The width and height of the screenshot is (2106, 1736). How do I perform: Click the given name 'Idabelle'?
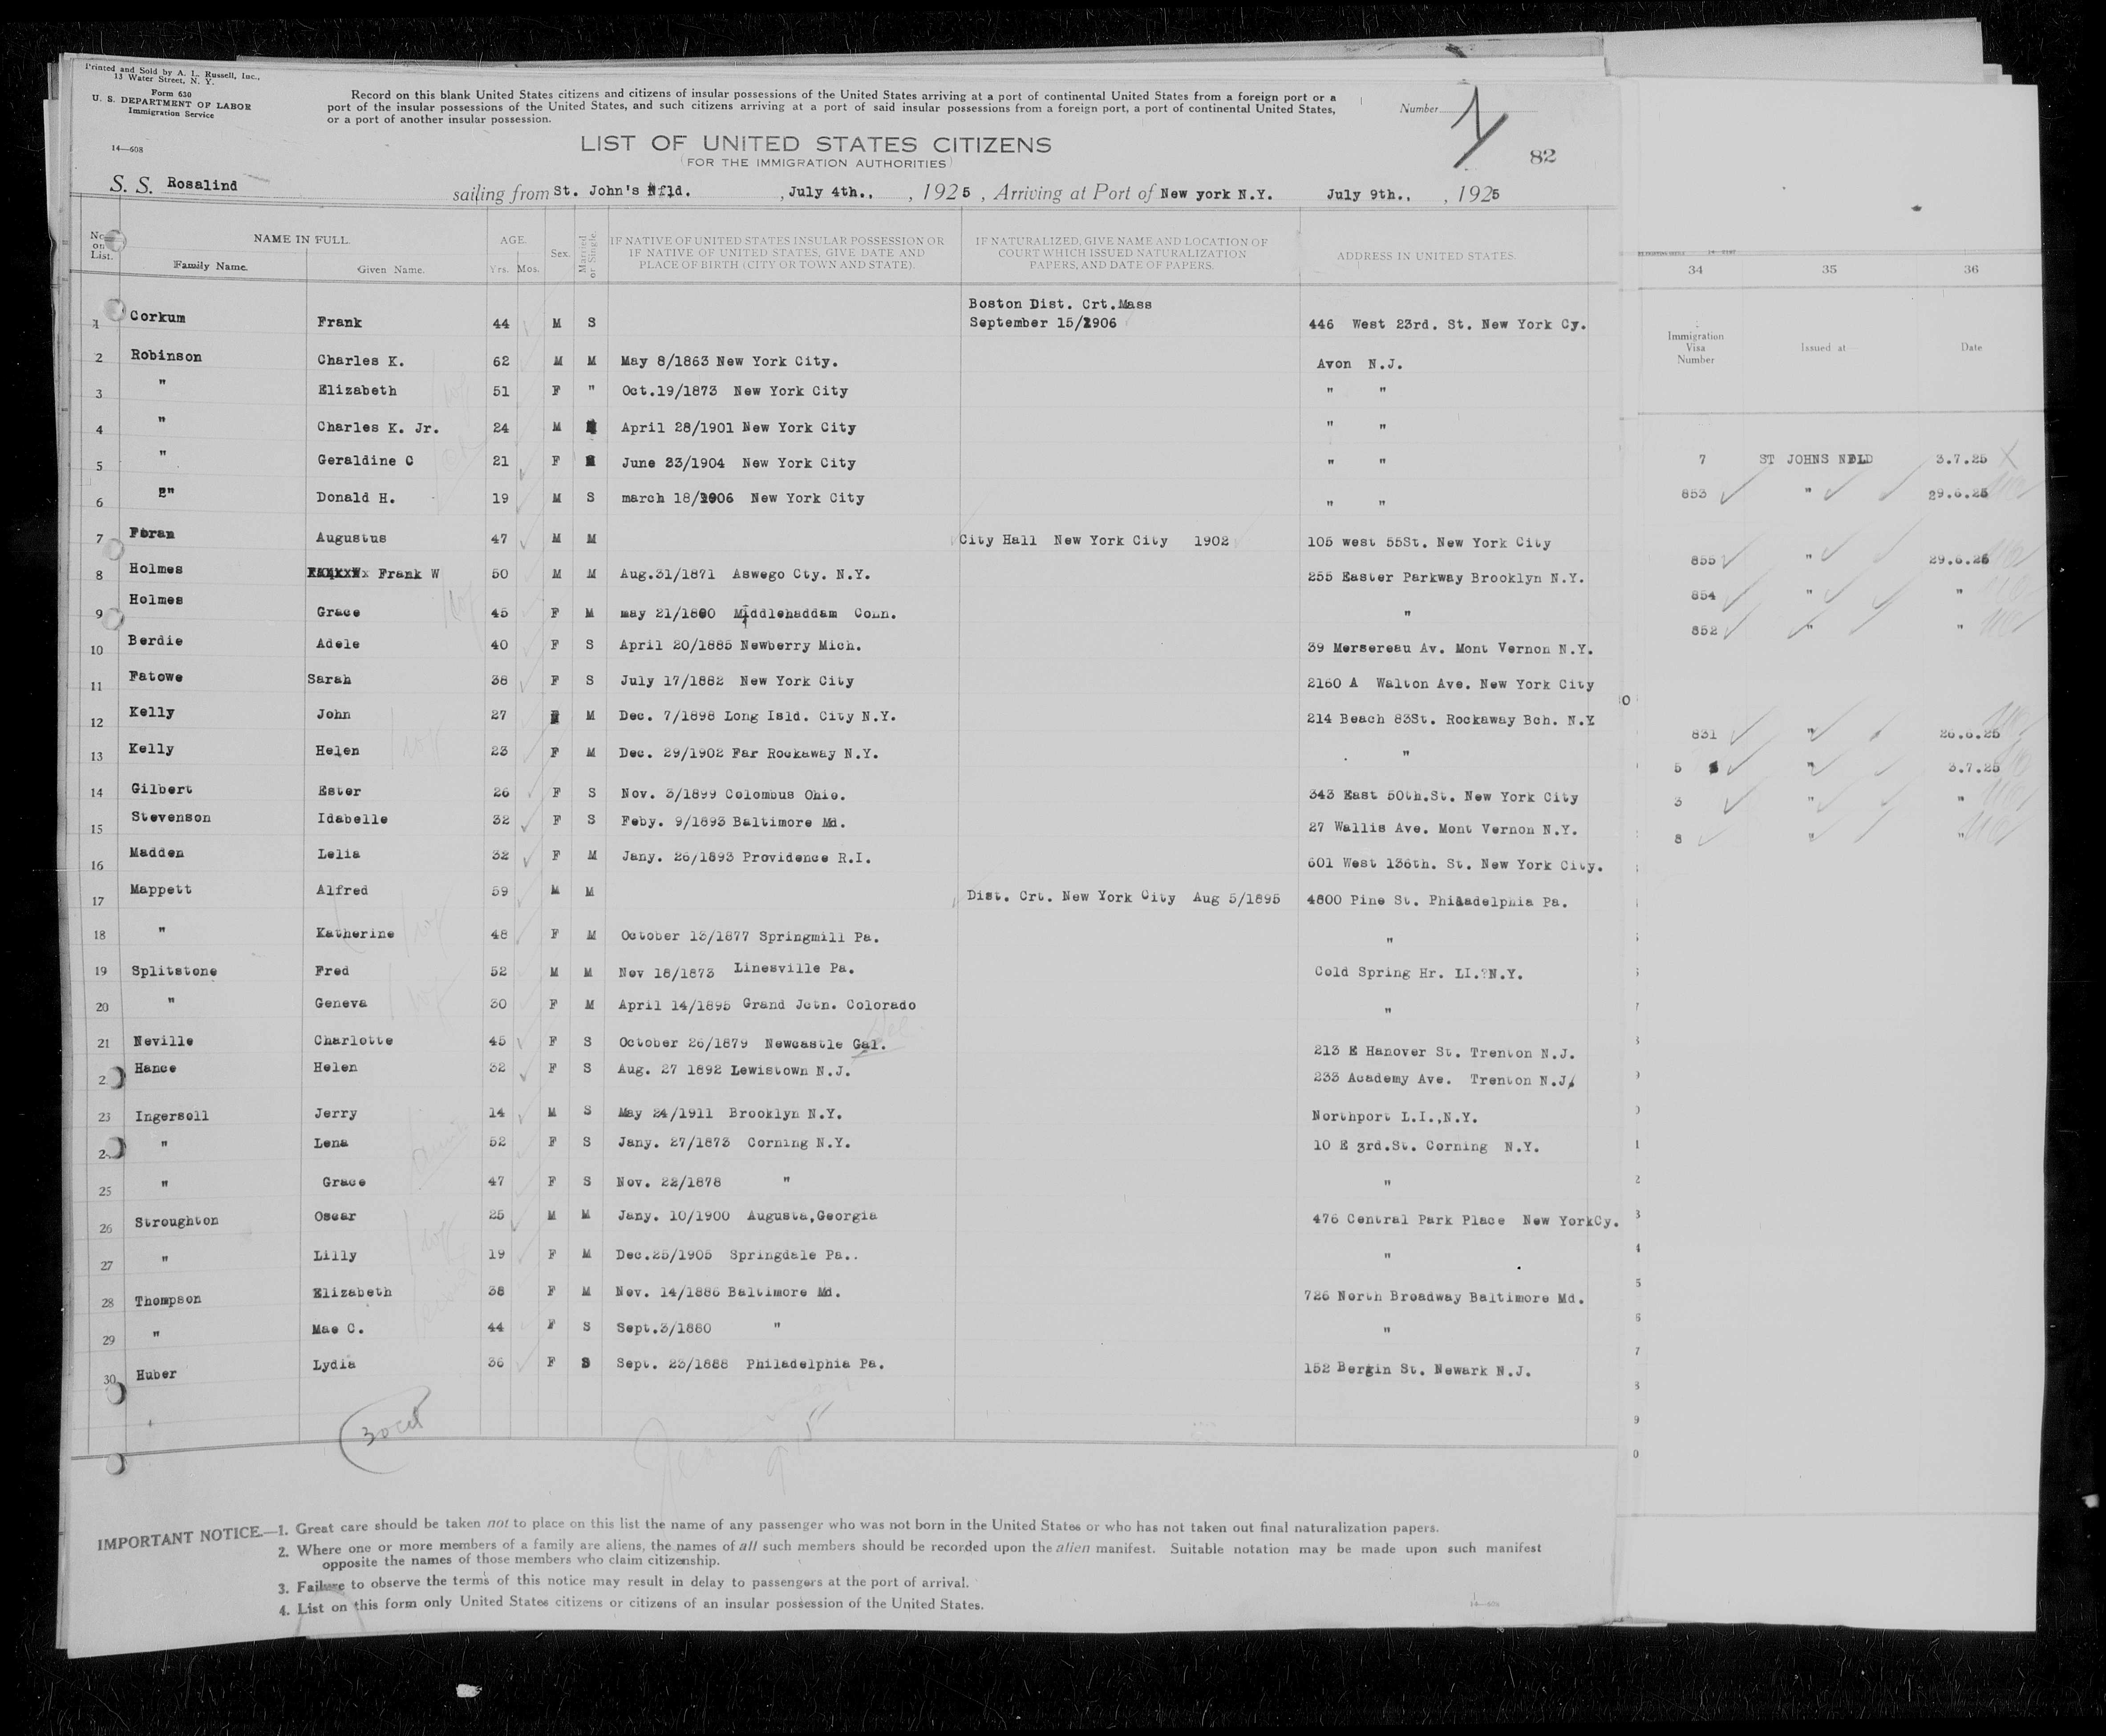(351, 819)
